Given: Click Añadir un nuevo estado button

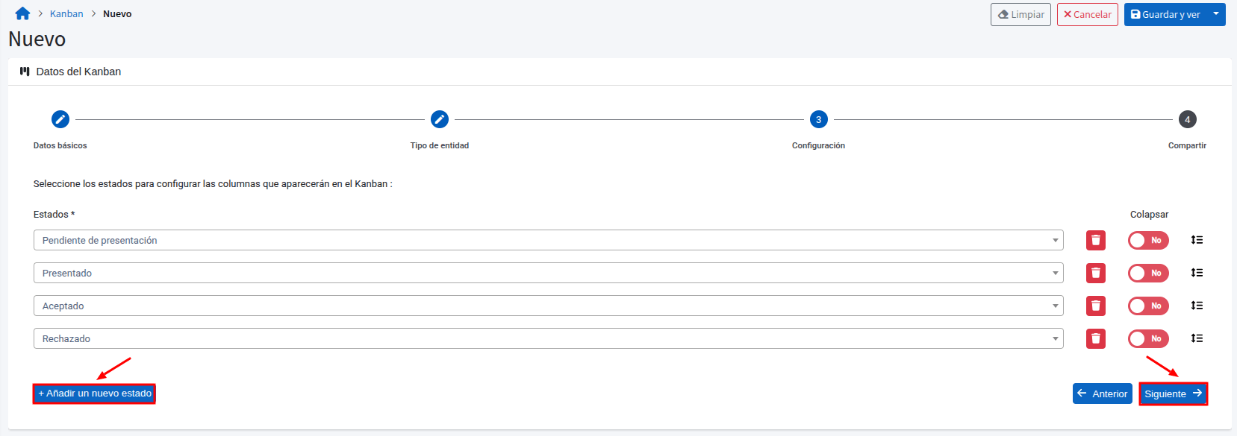Looking at the screenshot, I should tap(94, 394).
